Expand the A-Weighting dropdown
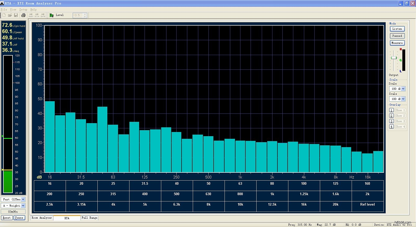 (23, 206)
